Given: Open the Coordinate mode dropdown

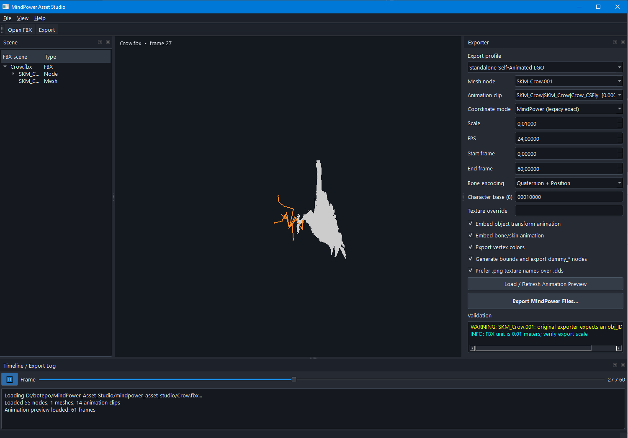Looking at the screenshot, I should pos(569,109).
